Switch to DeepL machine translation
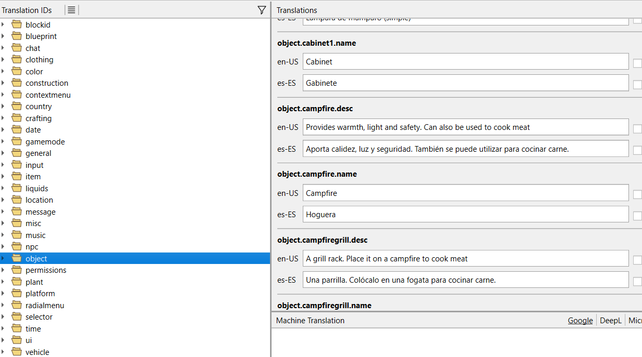Image resolution: width=642 pixels, height=357 pixels. [x=611, y=321]
